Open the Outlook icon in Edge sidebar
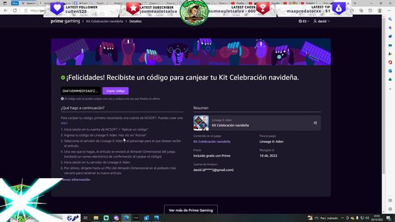 click(x=390, y=71)
